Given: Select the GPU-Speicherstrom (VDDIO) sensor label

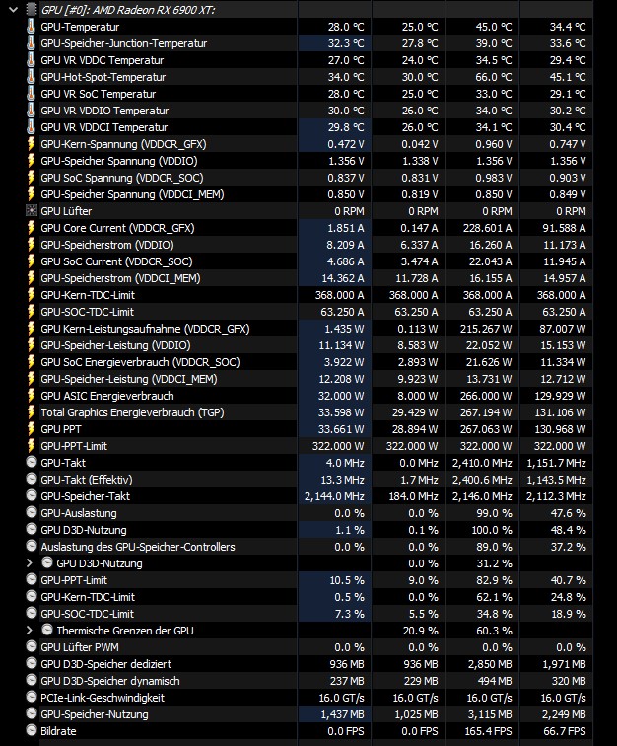Looking at the screenshot, I should [x=107, y=245].
